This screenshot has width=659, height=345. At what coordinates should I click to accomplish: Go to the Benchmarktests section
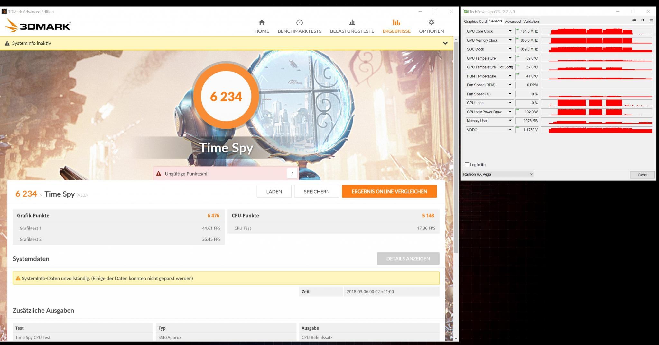coord(299,26)
